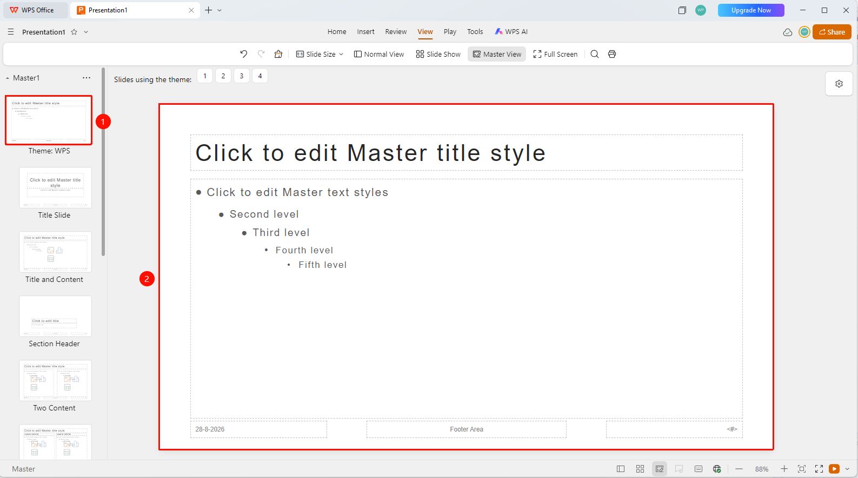858x478 pixels.
Task: Switch to Slide Sorter view icon
Action: tap(640, 469)
